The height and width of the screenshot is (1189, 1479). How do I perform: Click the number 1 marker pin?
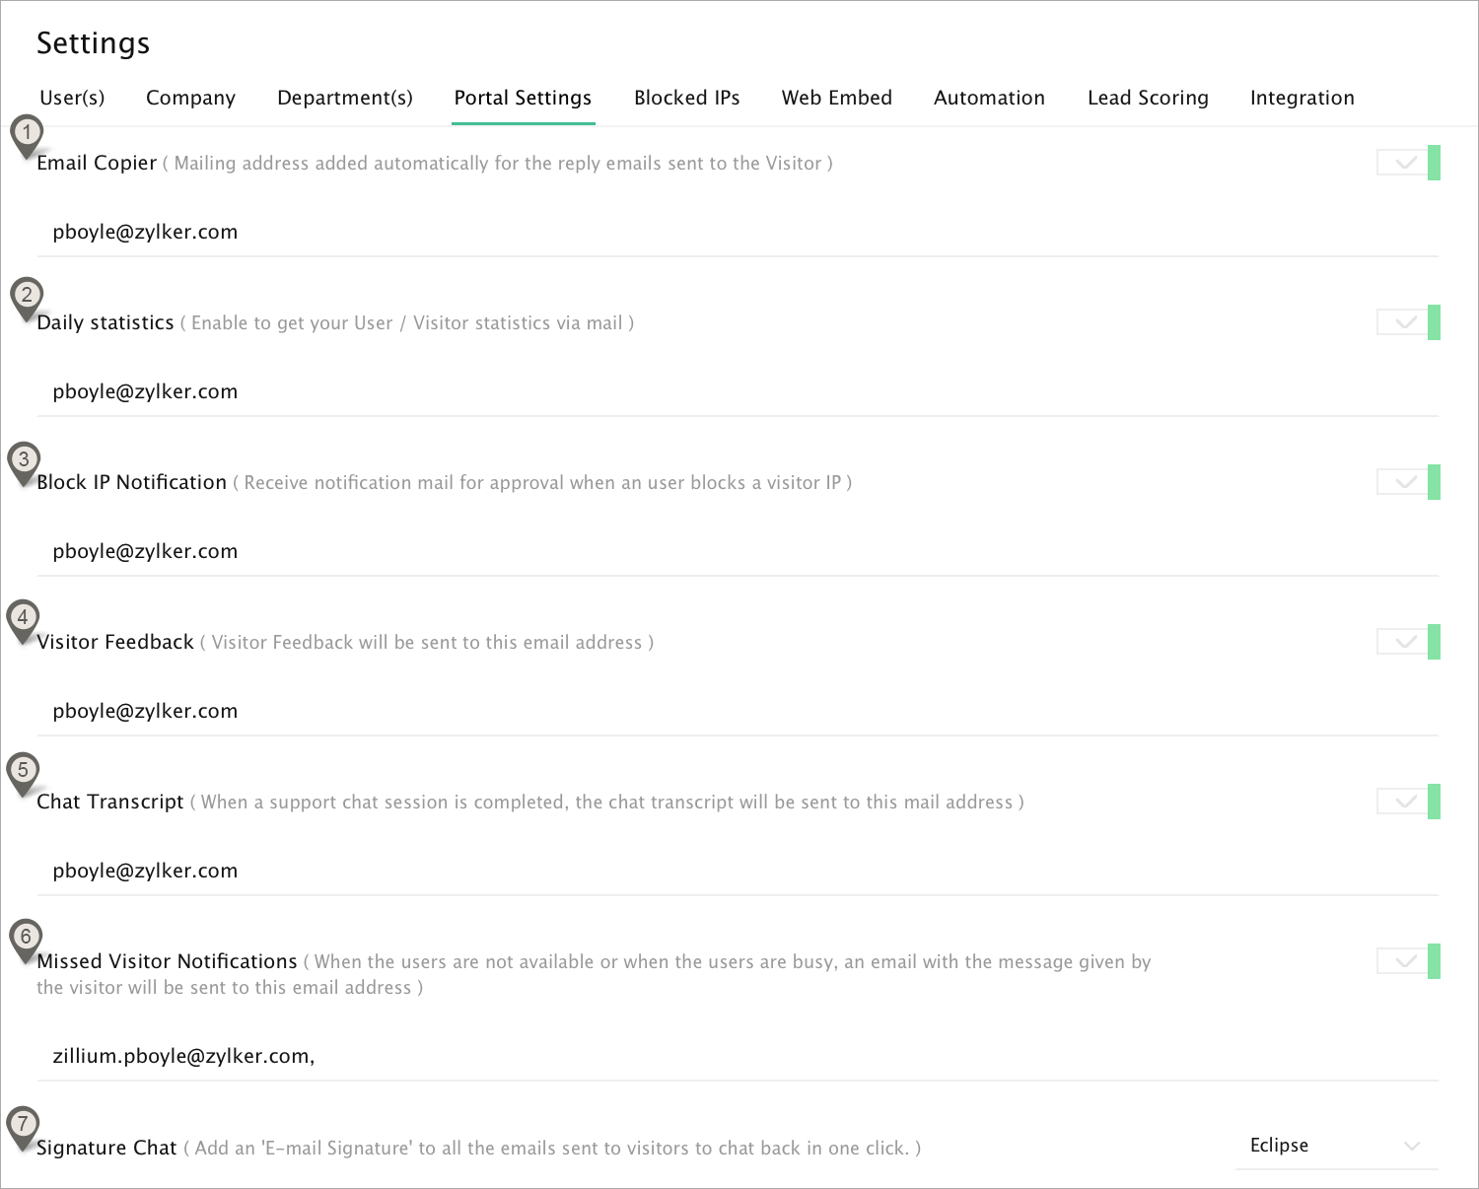click(x=27, y=133)
